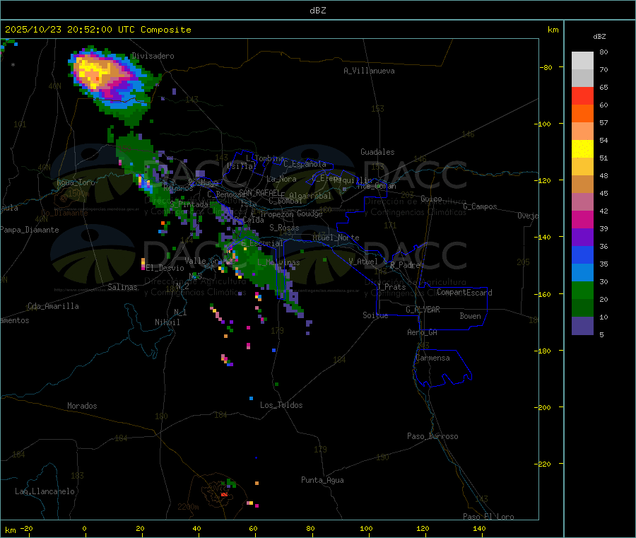Select the red 65-60 dBZ legend swatch
Screen dimensions: 636x538
pos(582,95)
